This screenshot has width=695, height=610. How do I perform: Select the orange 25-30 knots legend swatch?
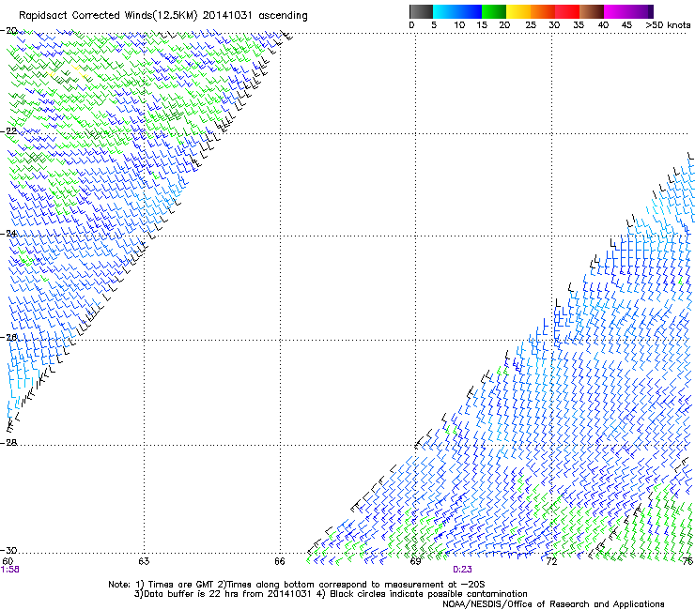543,11
